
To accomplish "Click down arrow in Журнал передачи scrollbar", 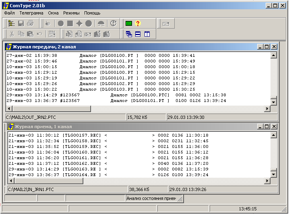I will 274,102.
